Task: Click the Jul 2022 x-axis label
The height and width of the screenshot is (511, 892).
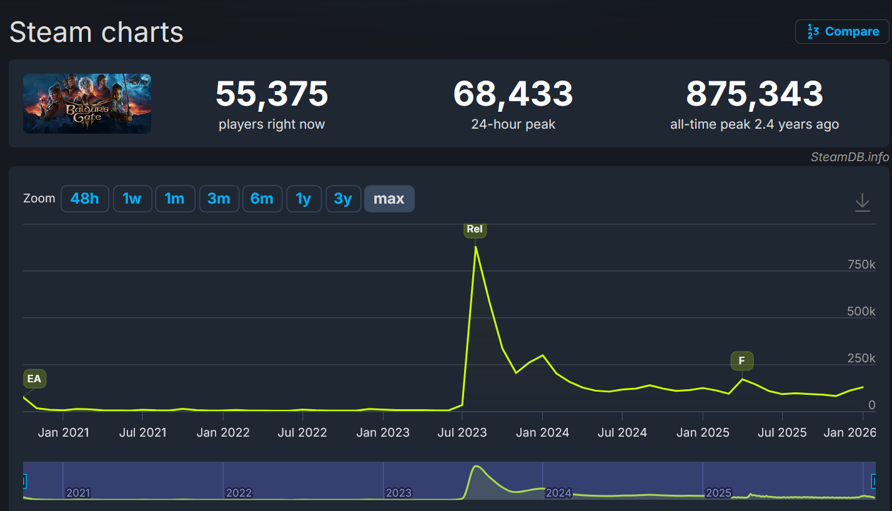Action: pos(302,432)
